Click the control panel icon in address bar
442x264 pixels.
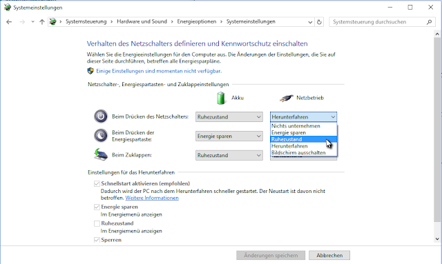pyautogui.click(x=52, y=21)
